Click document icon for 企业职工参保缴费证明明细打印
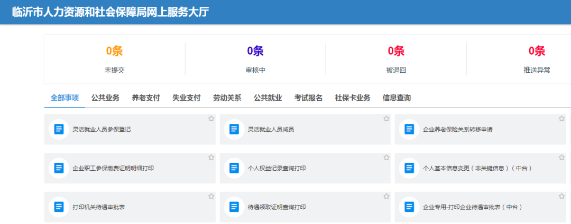The width and height of the screenshot is (571, 224). tap(59, 168)
